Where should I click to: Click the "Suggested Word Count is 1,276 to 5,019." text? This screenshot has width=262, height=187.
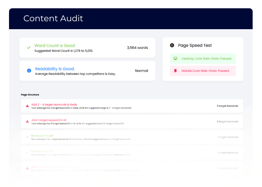tap(64, 51)
